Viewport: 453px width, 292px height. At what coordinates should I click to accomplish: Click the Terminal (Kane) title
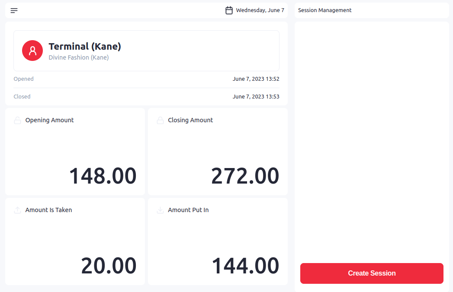[x=85, y=47]
